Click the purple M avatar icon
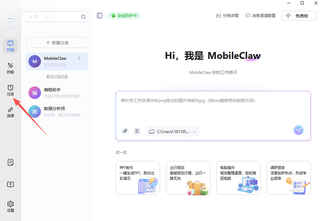Image resolution: width=321 pixels, height=221 pixels. [x=34, y=62]
